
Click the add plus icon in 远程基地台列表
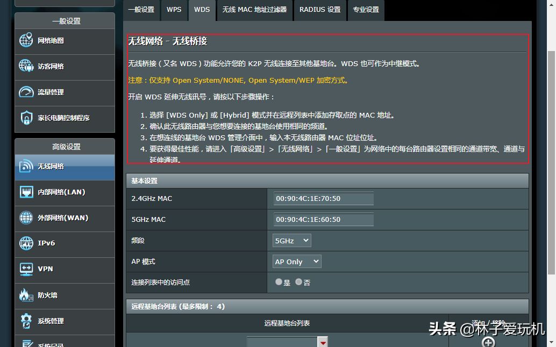click(488, 342)
